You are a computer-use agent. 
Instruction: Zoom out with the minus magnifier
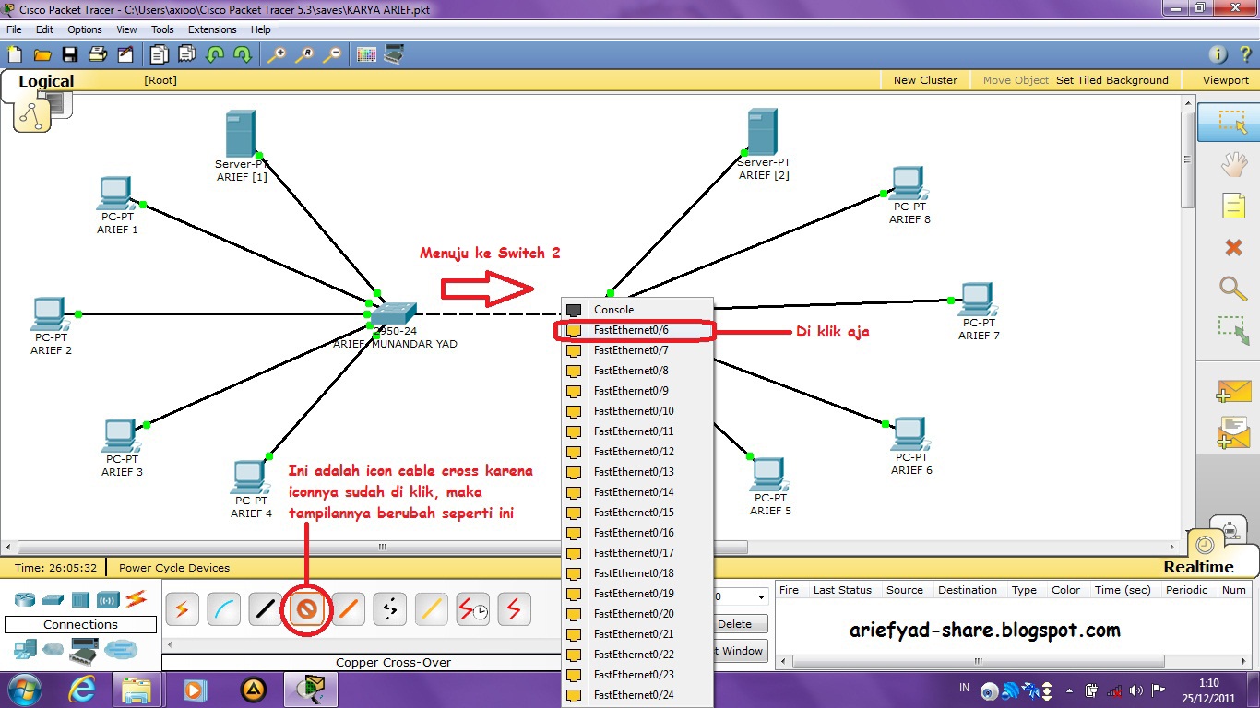tap(331, 54)
